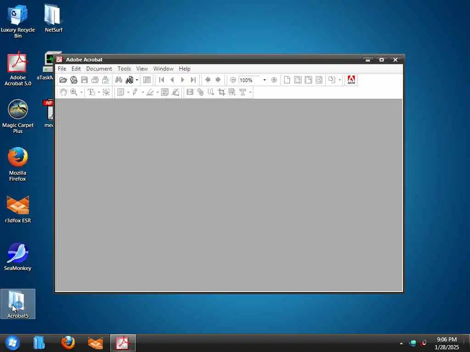Select the TouchUp Text tool
The image size is (470, 352).
(x=243, y=92)
